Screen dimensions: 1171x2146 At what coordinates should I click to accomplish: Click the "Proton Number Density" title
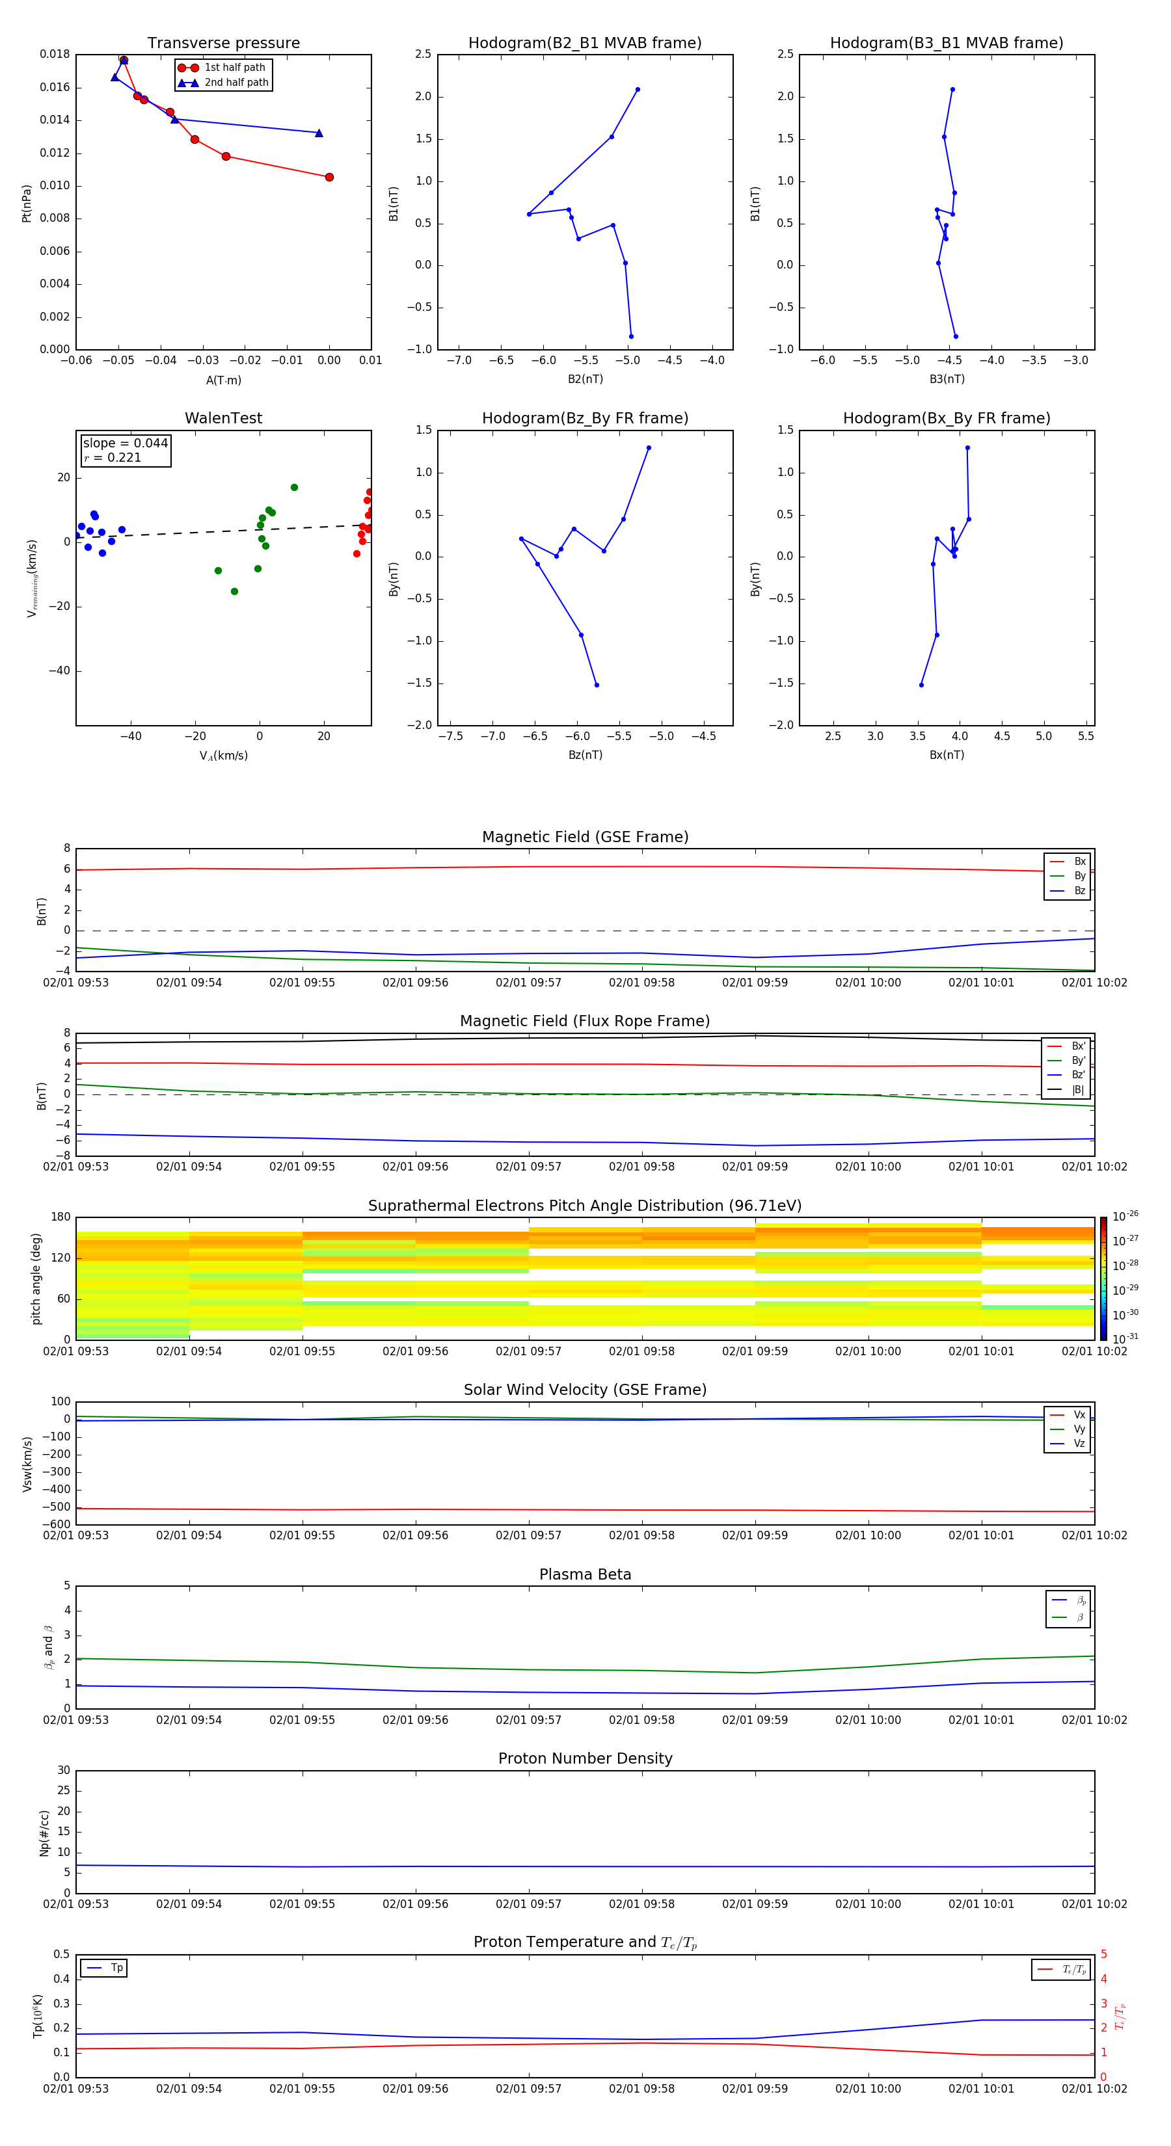(x=585, y=1758)
